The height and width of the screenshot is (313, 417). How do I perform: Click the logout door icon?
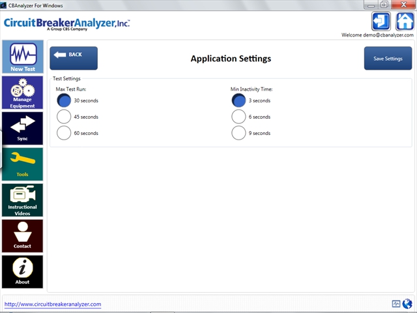pyautogui.click(x=381, y=22)
